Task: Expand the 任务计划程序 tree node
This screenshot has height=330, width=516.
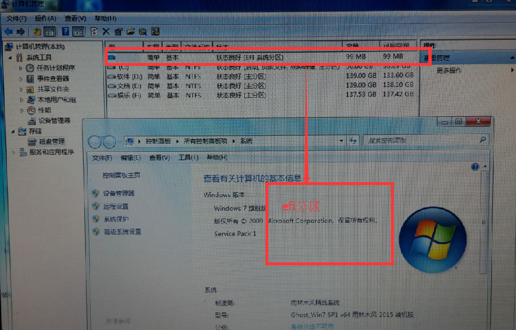Action: click(x=21, y=68)
